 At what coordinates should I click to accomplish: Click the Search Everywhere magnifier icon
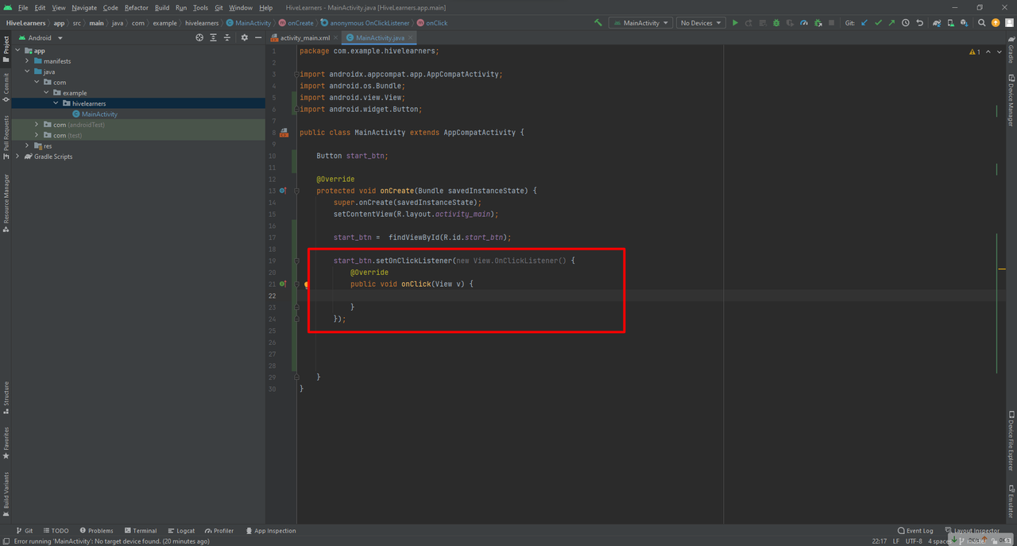coord(981,23)
